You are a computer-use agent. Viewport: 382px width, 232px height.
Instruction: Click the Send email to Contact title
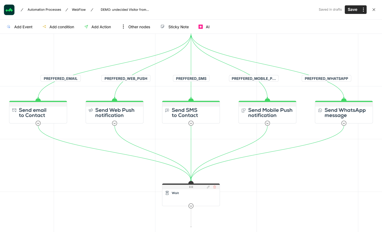(x=33, y=113)
